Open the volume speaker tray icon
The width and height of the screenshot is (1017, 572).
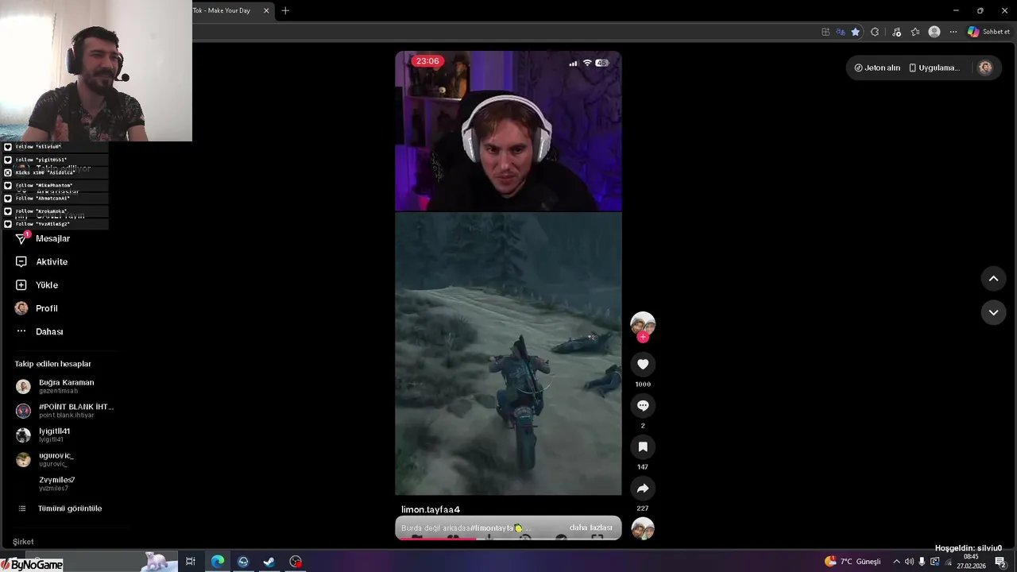(x=909, y=562)
